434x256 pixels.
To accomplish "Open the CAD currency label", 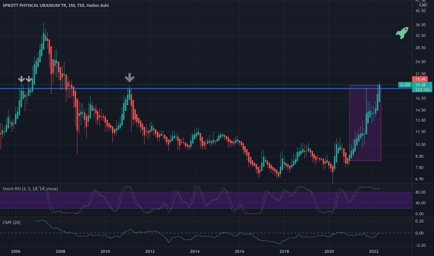I will (x=423, y=5).
